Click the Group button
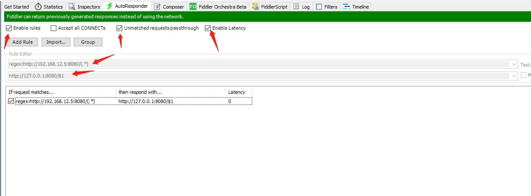The image size is (531, 196). [88, 42]
